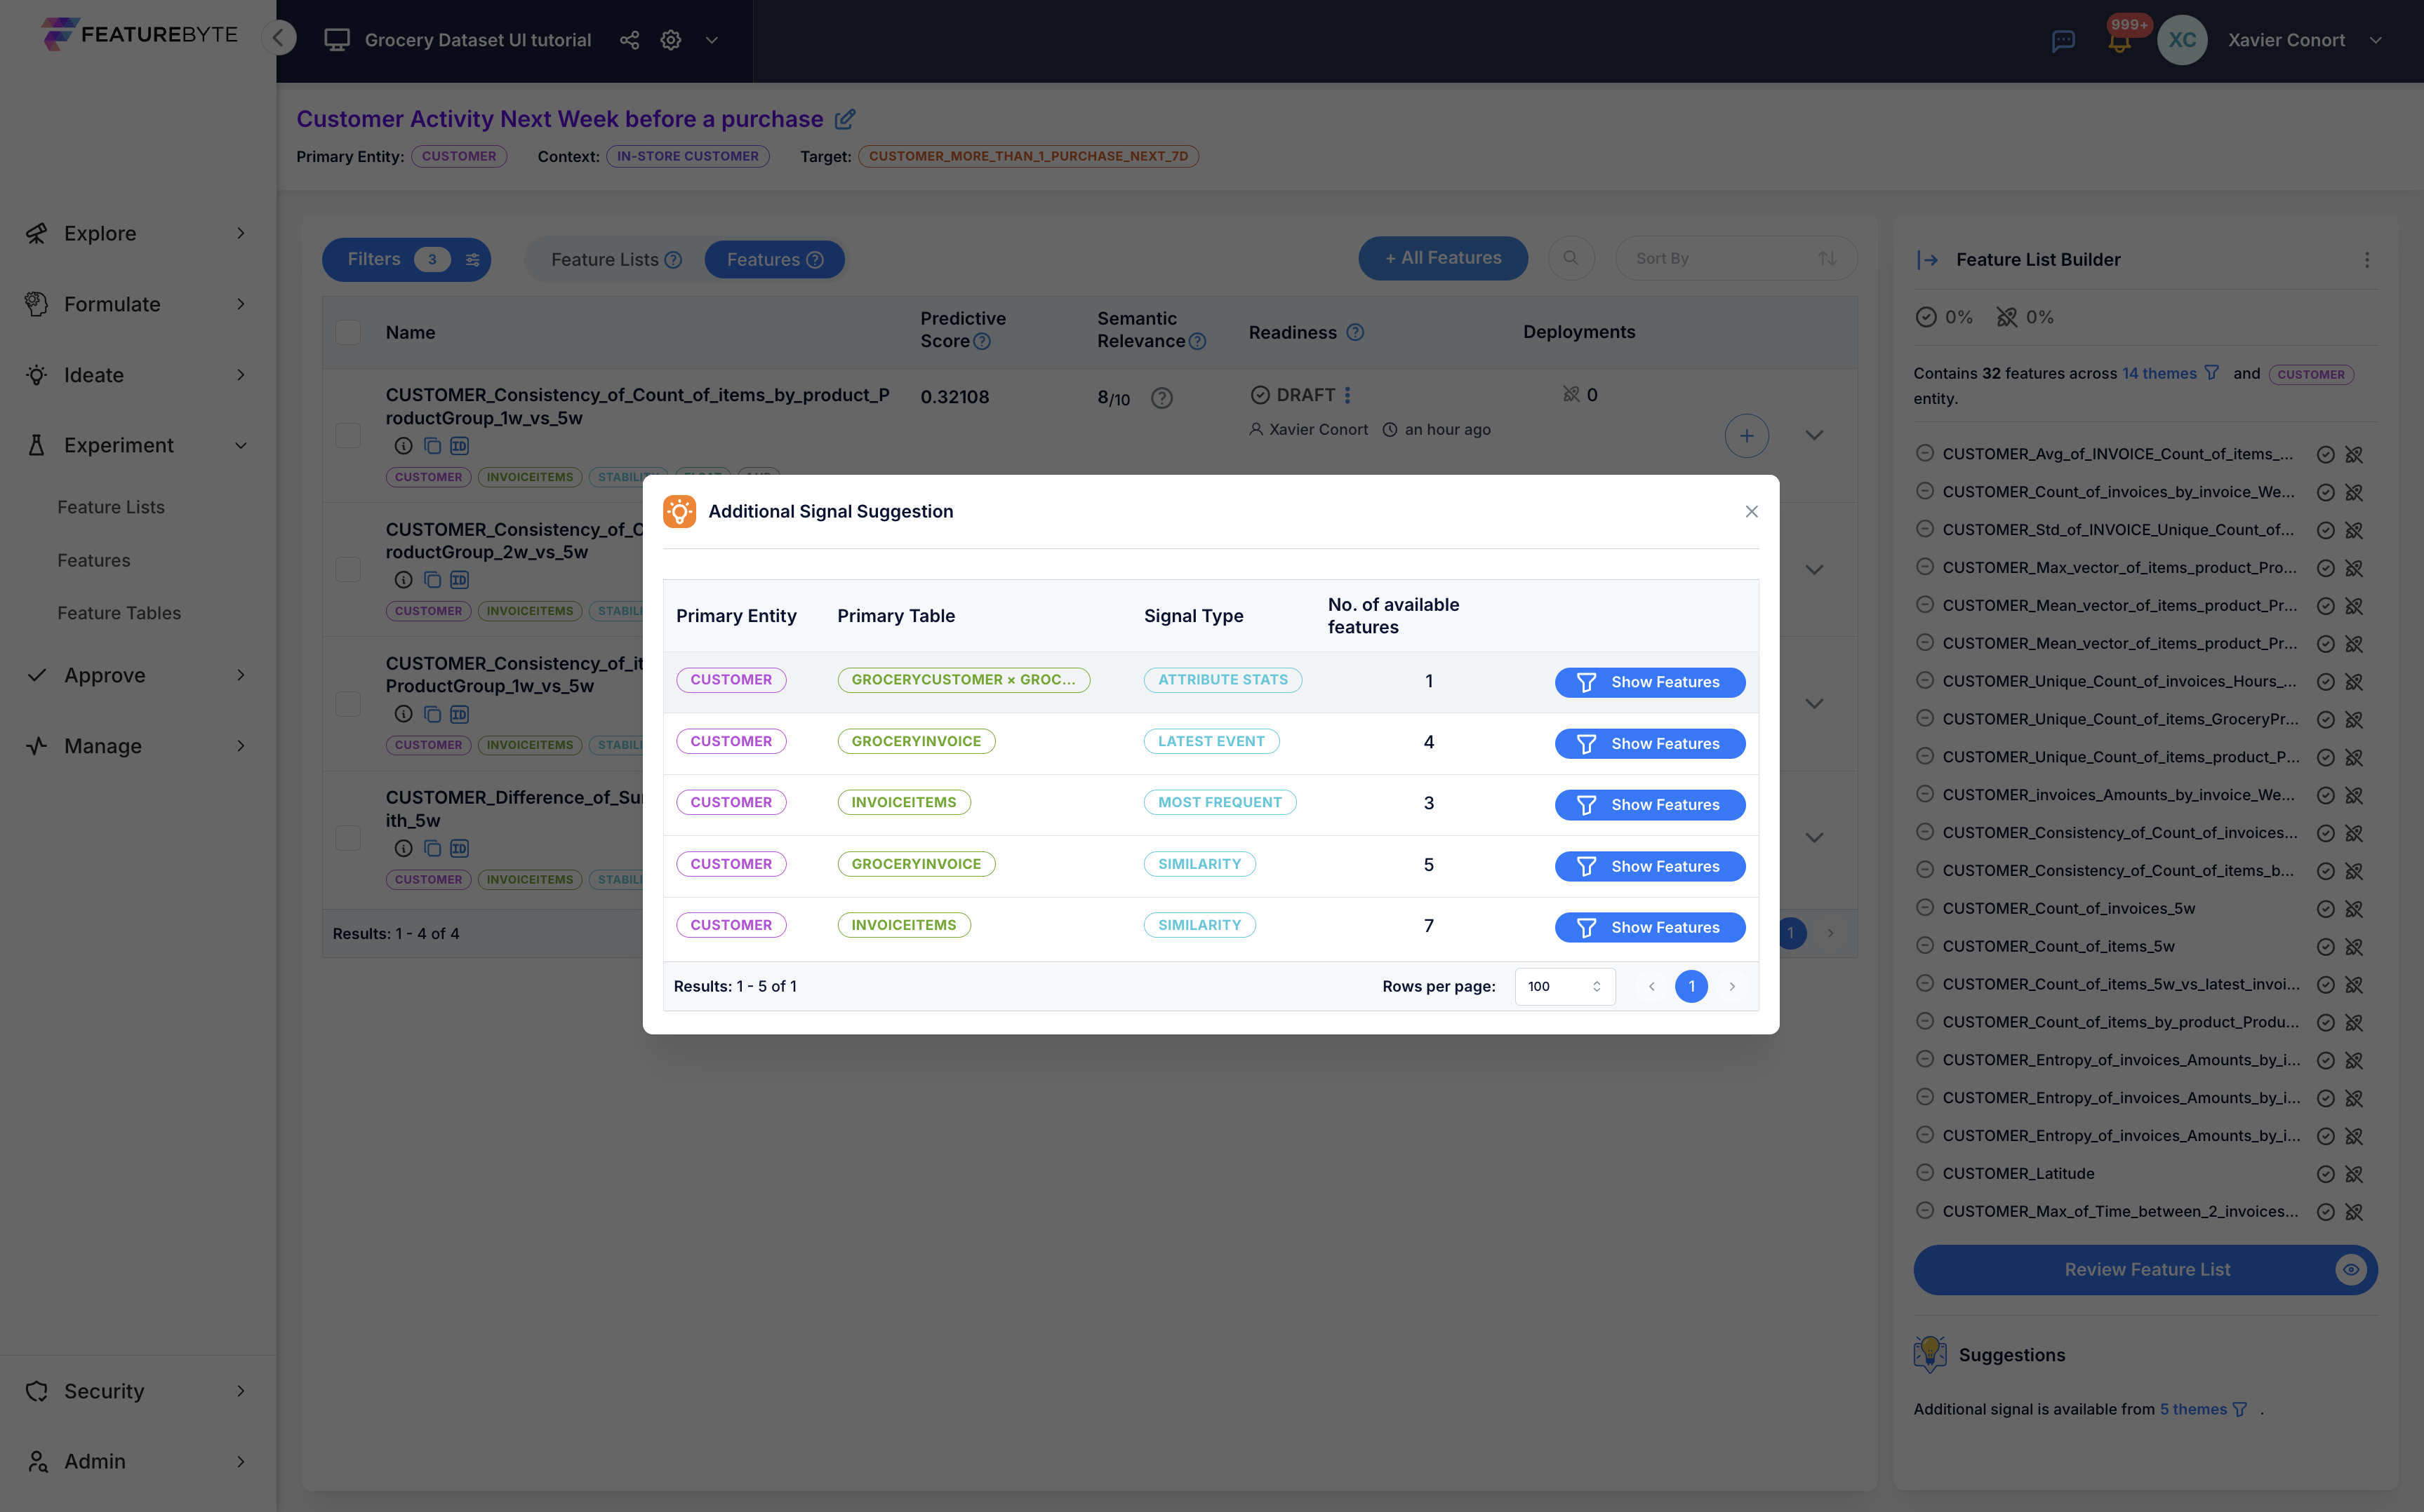
Task: Collapse the left sidebar arrow
Action: (x=279, y=38)
